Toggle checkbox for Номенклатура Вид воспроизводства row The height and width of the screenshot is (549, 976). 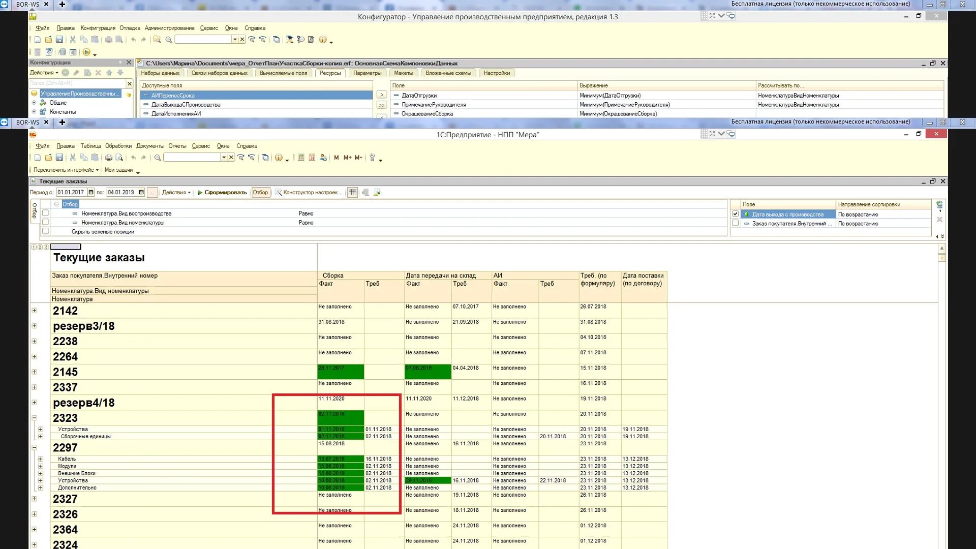[x=45, y=213]
